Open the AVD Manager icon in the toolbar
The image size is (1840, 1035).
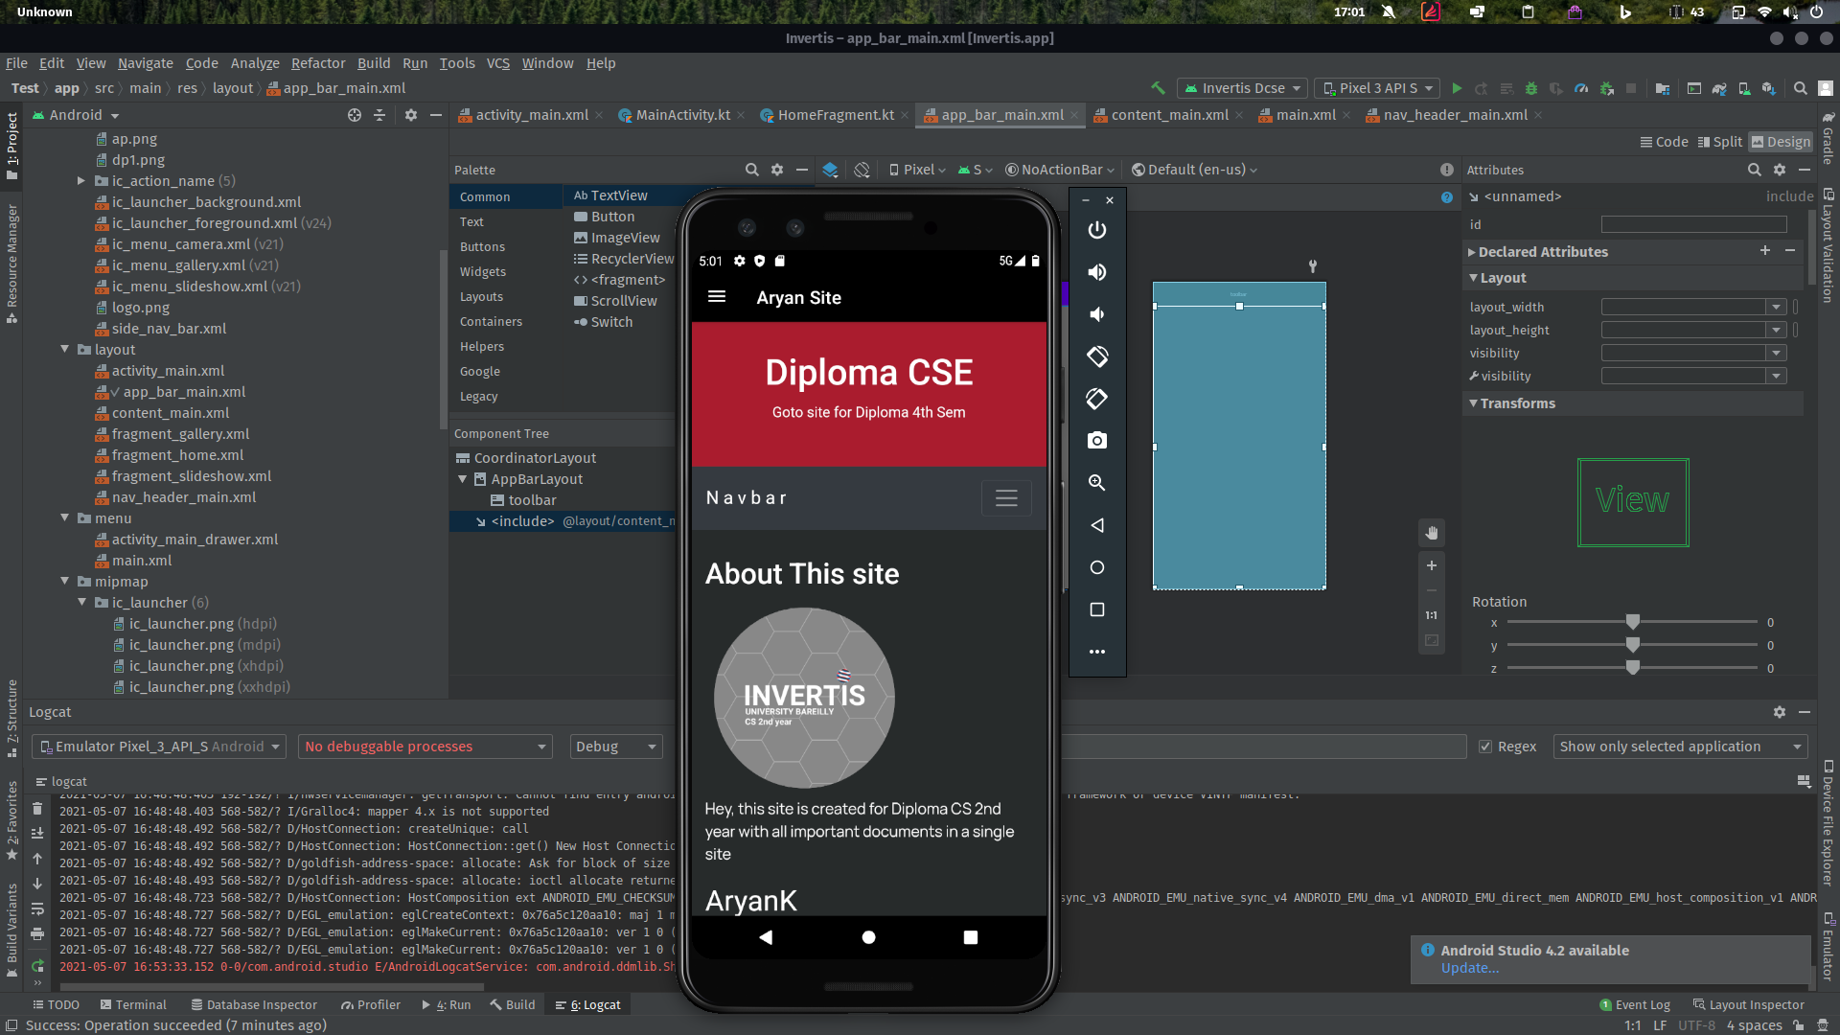coord(1744,88)
